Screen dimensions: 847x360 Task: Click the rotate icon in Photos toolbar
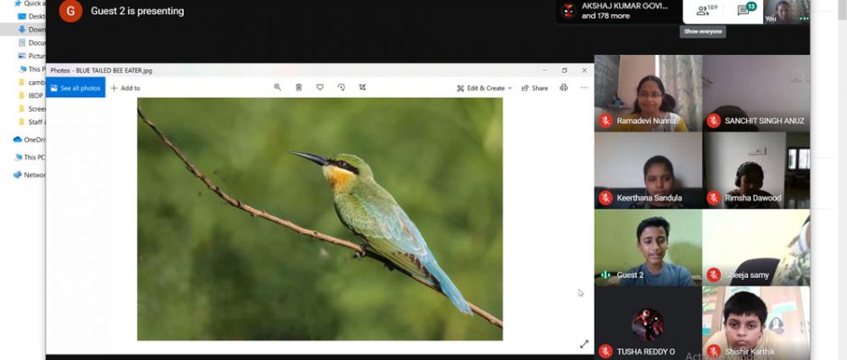[341, 87]
